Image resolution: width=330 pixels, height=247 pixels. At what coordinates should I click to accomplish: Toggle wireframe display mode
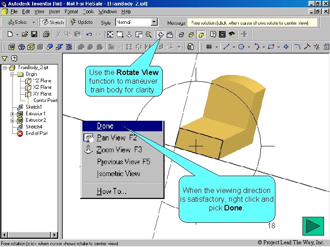click(181, 34)
